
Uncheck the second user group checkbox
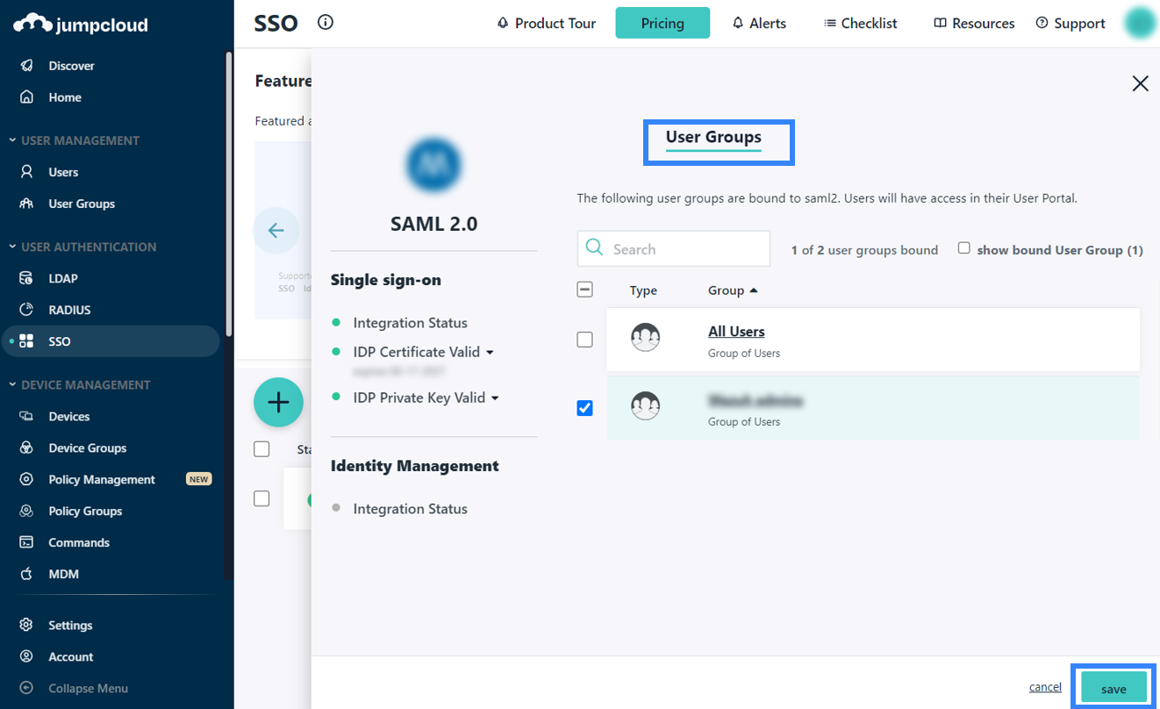(x=584, y=408)
